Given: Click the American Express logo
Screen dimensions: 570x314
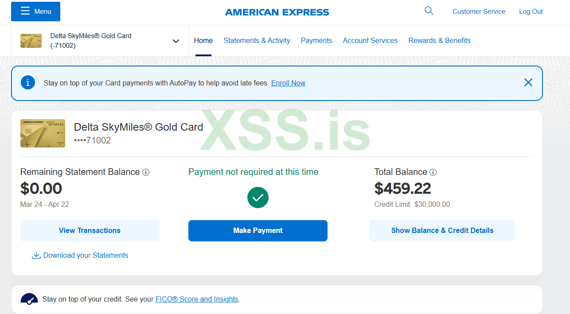Looking at the screenshot, I should tap(277, 12).
